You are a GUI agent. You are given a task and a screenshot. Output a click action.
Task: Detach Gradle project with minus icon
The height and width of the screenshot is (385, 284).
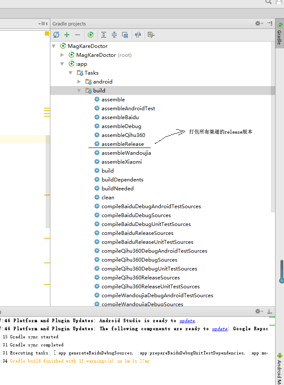click(77, 35)
